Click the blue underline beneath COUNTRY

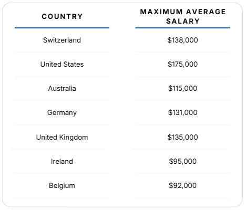coord(62,28)
